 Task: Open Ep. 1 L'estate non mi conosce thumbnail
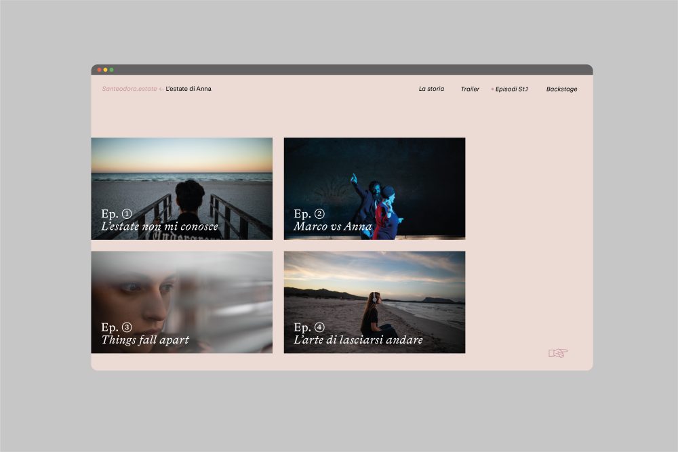click(182, 188)
